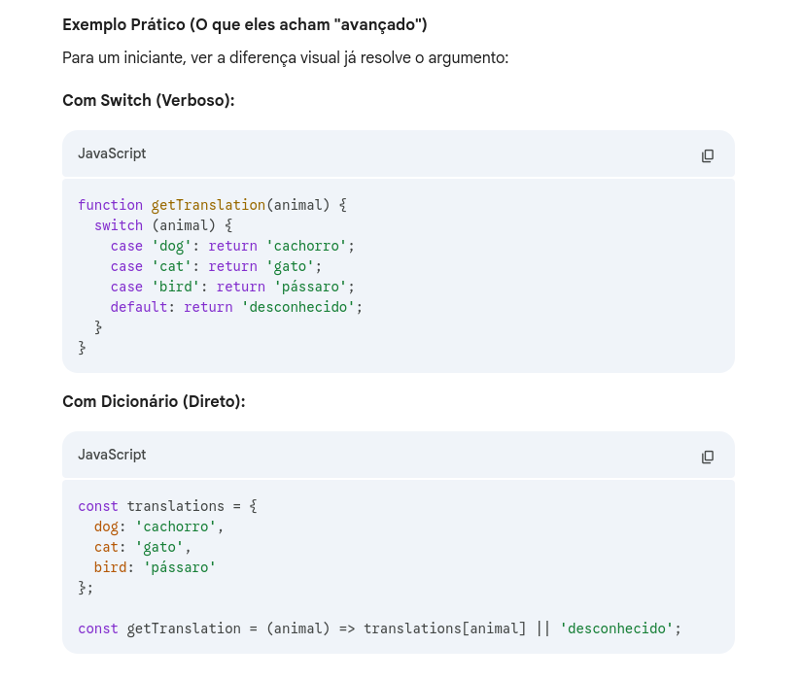The width and height of the screenshot is (802, 679).
Task: Click the 'Com Switch (Verboso):' heading
Action: click(149, 101)
